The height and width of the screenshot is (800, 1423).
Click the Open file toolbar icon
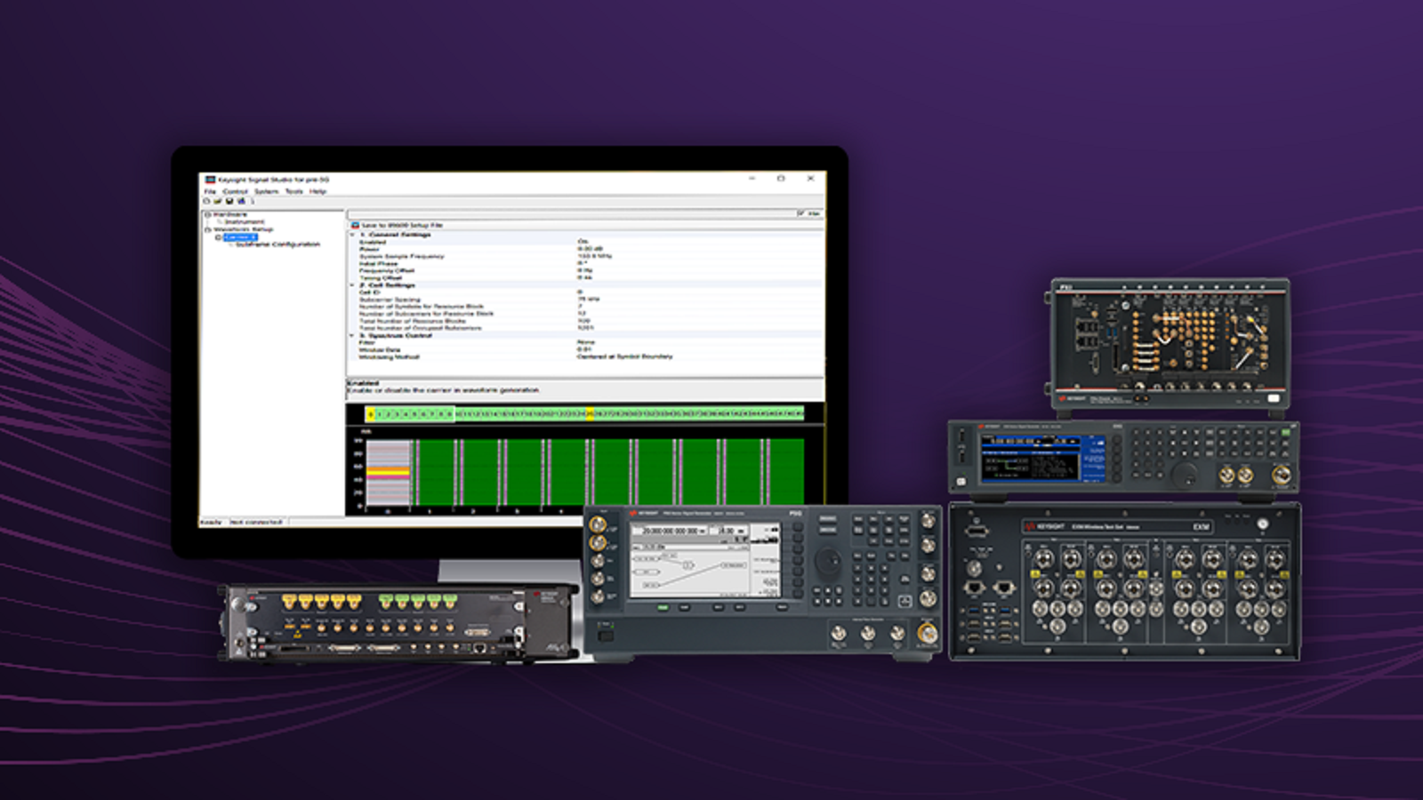(x=218, y=201)
